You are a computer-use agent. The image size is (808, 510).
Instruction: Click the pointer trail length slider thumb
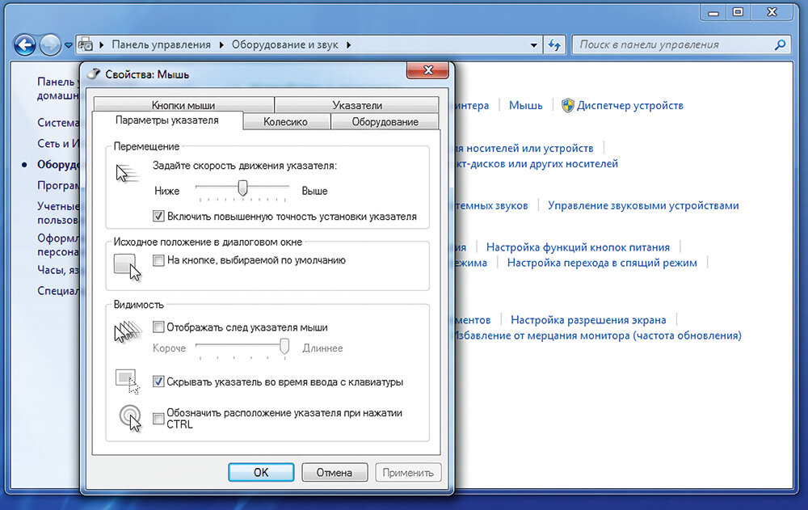coord(284,346)
